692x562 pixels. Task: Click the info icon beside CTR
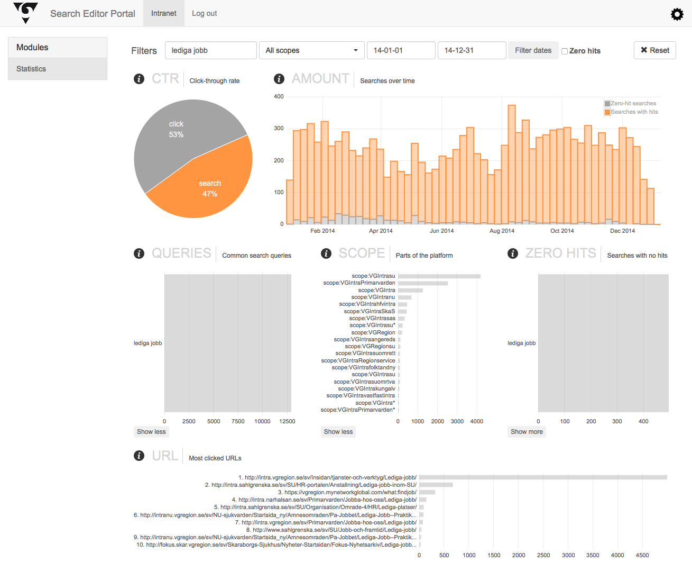pos(139,79)
